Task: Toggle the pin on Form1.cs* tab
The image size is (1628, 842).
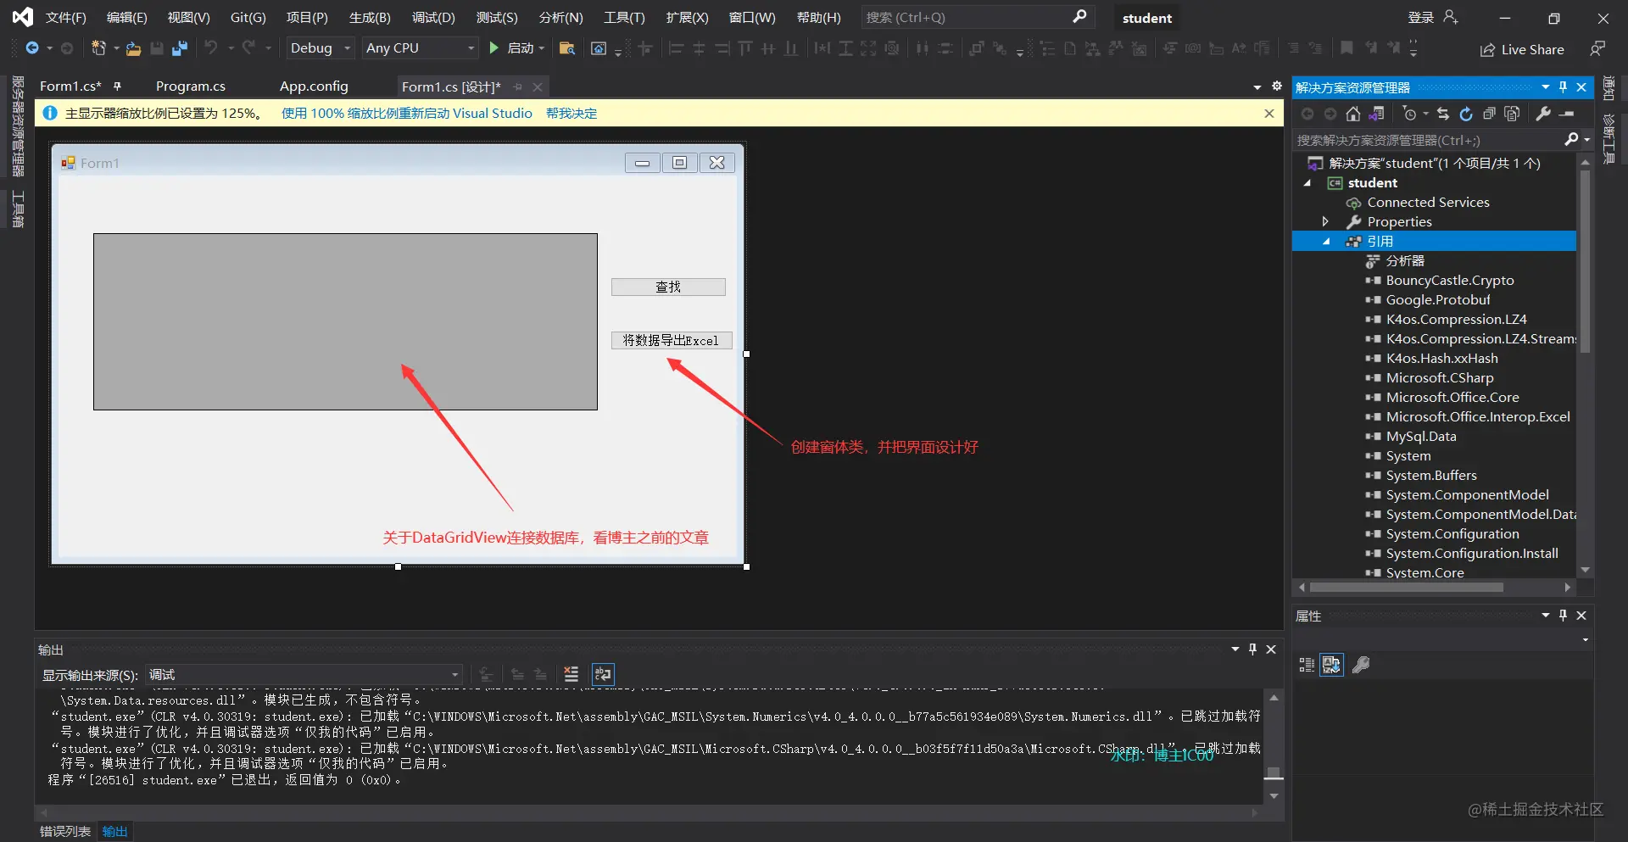Action: 117,86
